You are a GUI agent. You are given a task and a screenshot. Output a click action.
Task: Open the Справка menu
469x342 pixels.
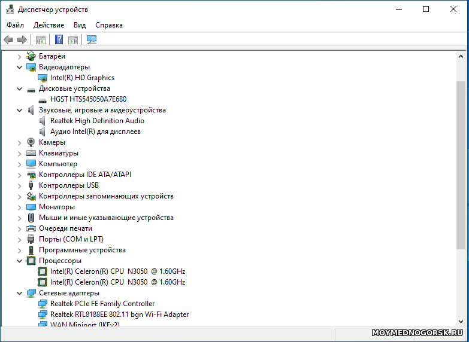click(x=109, y=25)
